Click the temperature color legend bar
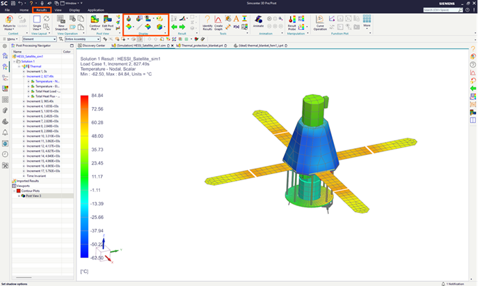This screenshot has width=478, height=286. [85, 177]
